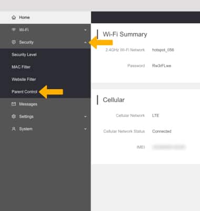Image resolution: width=200 pixels, height=211 pixels.
Task: Click the Wi-Fi Summary heading
Action: (x=125, y=34)
